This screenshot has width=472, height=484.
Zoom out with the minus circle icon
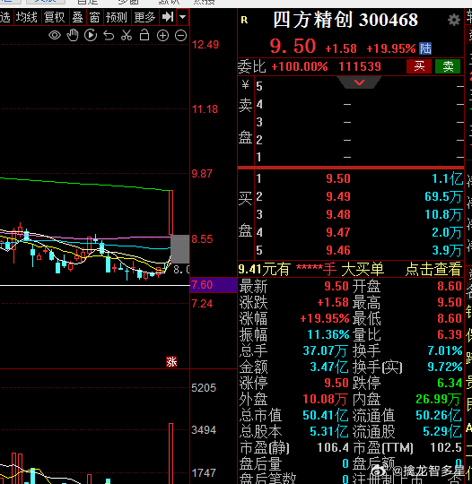pyautogui.click(x=181, y=36)
